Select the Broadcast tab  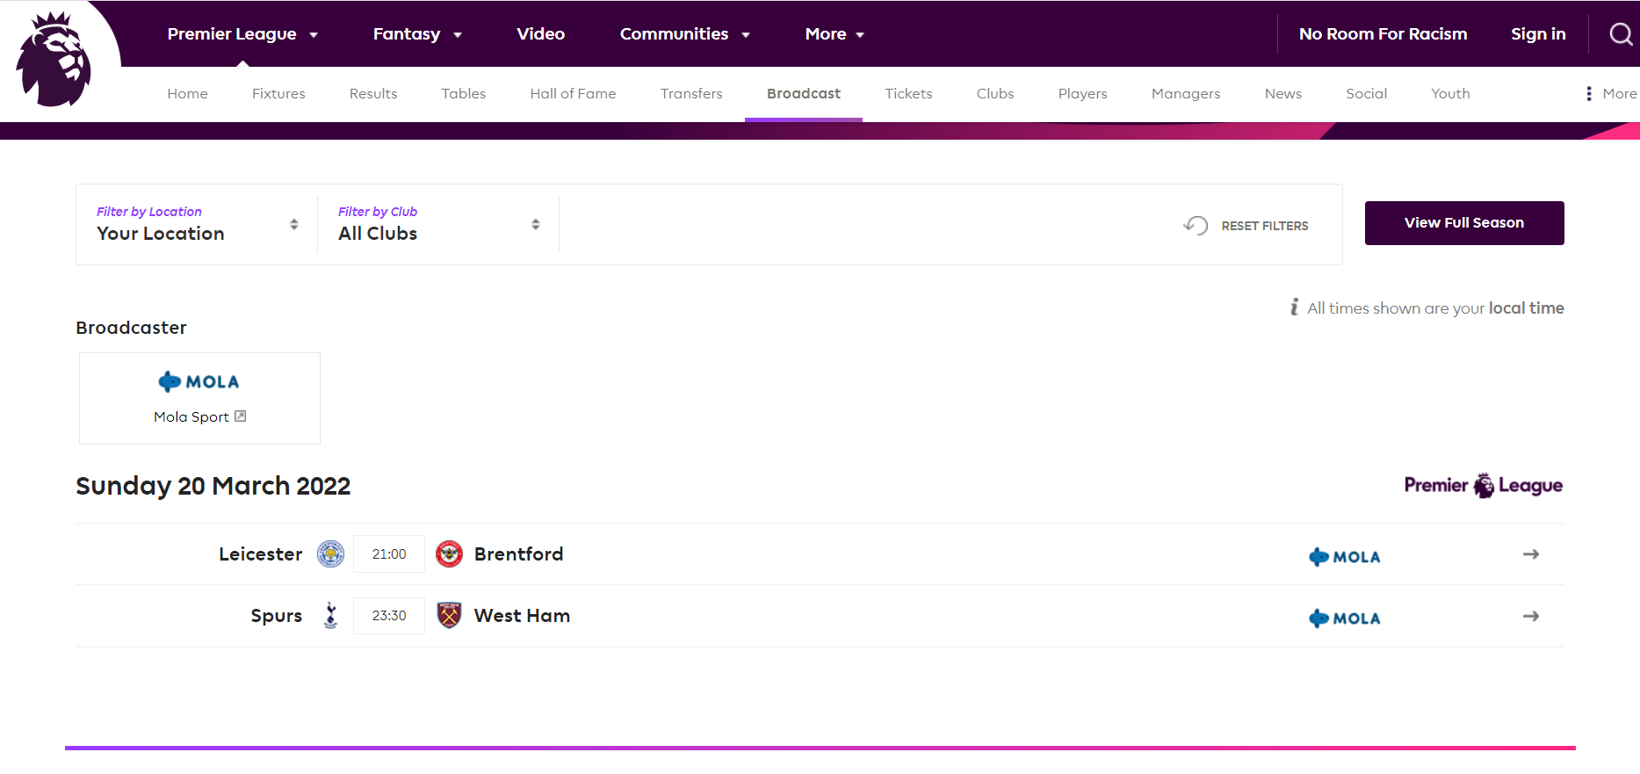tap(804, 94)
